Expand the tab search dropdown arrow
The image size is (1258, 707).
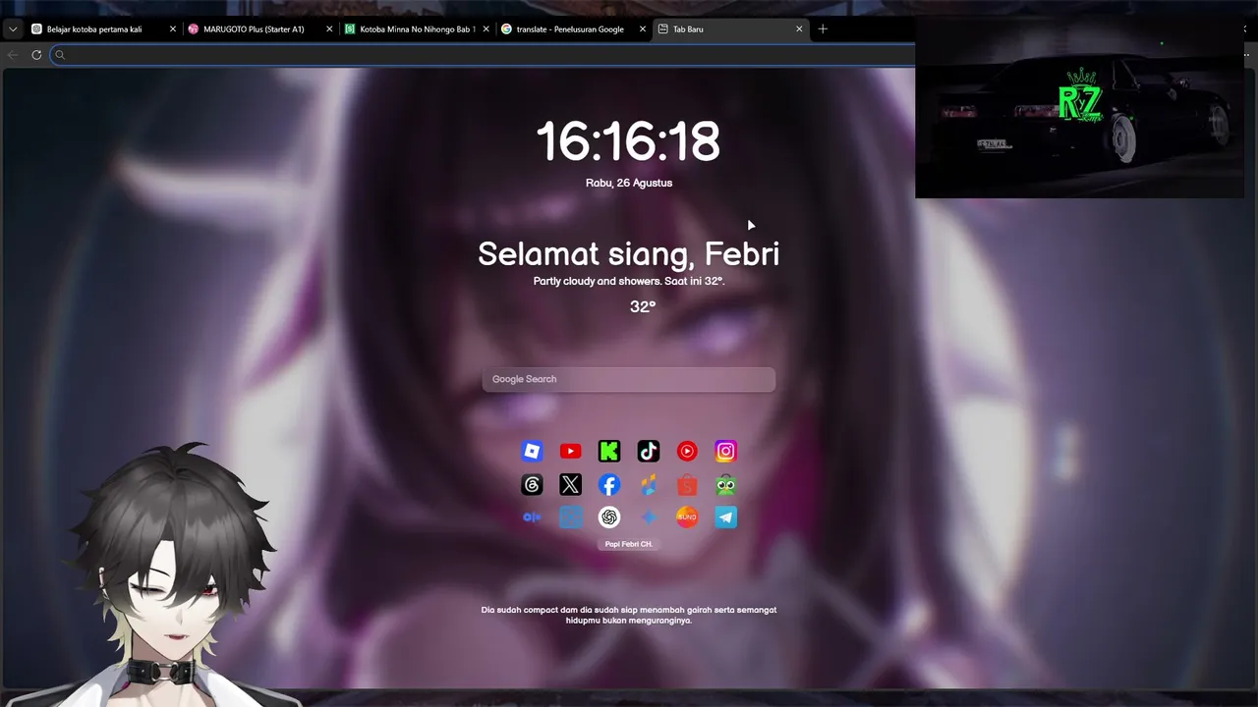click(x=13, y=29)
